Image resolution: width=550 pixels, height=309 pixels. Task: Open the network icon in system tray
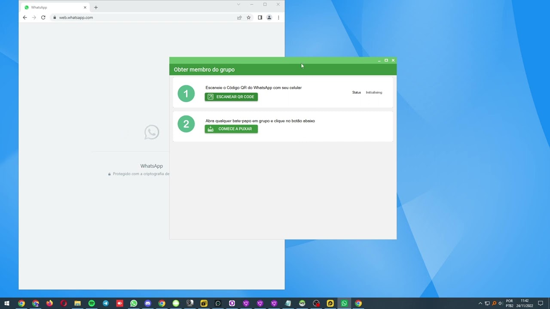487,303
